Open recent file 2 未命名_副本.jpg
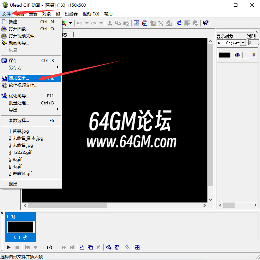The height and width of the screenshot is (260, 260). coord(31,138)
